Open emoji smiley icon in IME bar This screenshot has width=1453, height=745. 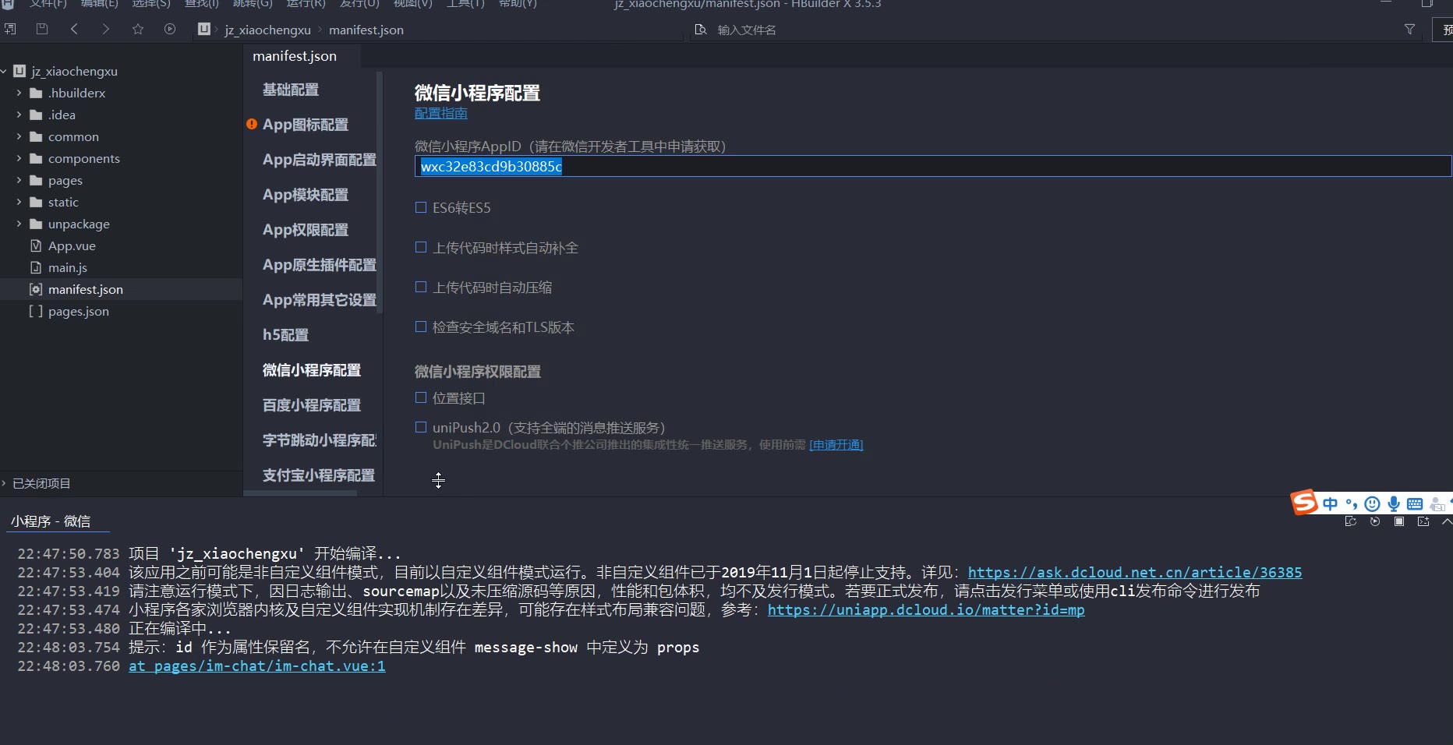tap(1373, 504)
